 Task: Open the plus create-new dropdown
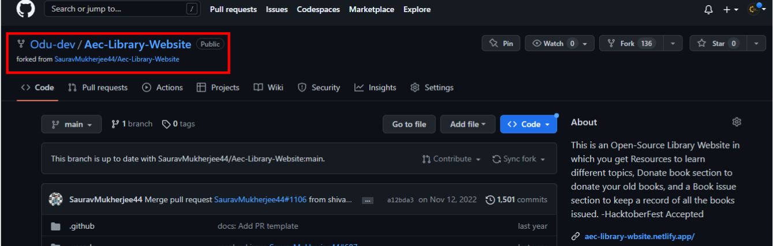[731, 9]
